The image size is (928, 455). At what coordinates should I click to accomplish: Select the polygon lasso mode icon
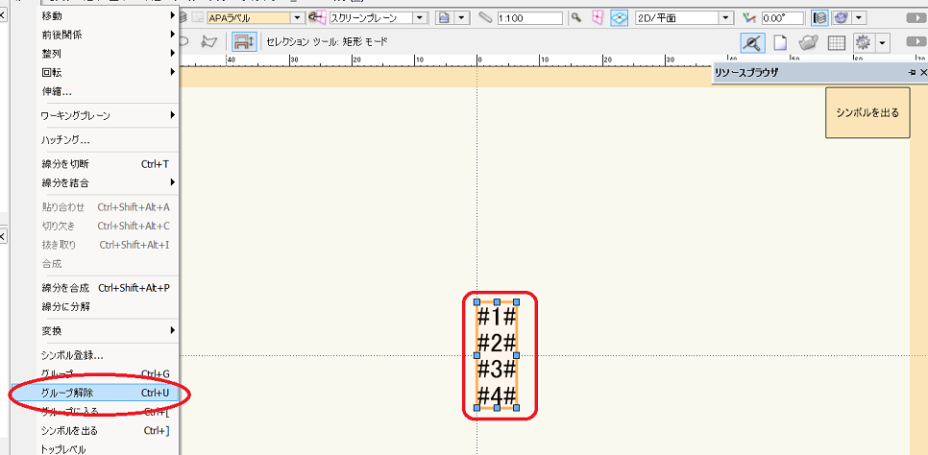click(209, 41)
